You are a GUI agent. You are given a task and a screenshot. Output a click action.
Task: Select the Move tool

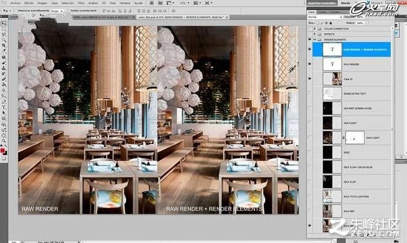4,23
